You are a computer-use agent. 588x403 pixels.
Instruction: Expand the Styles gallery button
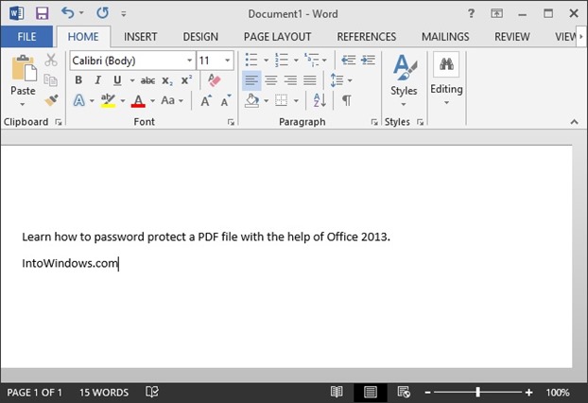pos(404,79)
